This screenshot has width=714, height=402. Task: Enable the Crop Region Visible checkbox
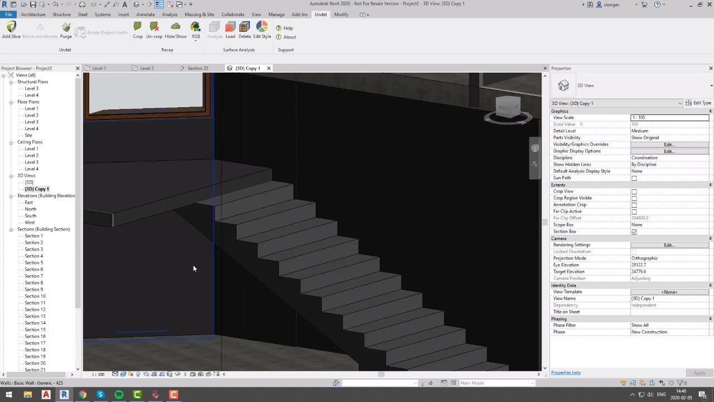(x=634, y=198)
